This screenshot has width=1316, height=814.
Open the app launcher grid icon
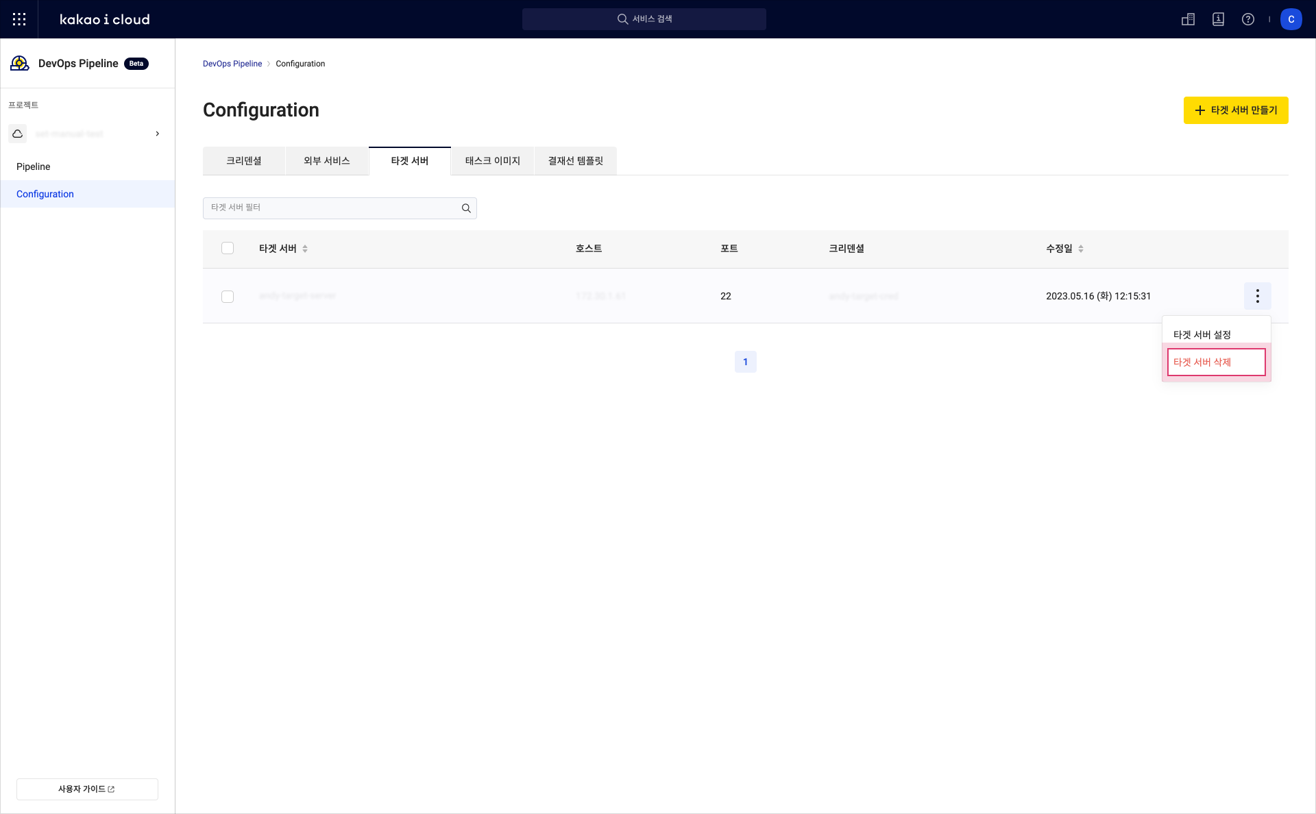tap(19, 19)
